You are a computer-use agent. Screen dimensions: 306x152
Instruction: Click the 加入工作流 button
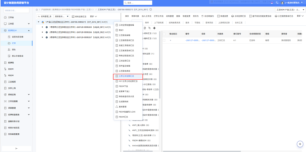click(x=146, y=16)
